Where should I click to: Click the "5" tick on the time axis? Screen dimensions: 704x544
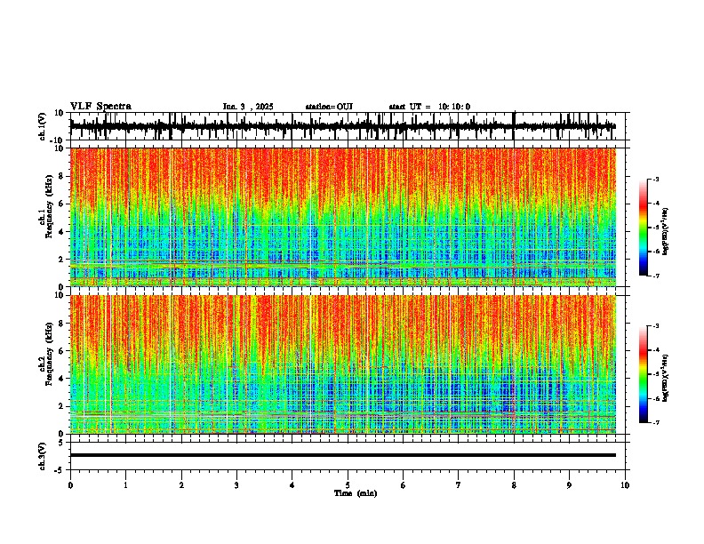click(x=348, y=485)
